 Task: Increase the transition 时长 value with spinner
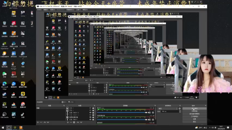[180, 111]
